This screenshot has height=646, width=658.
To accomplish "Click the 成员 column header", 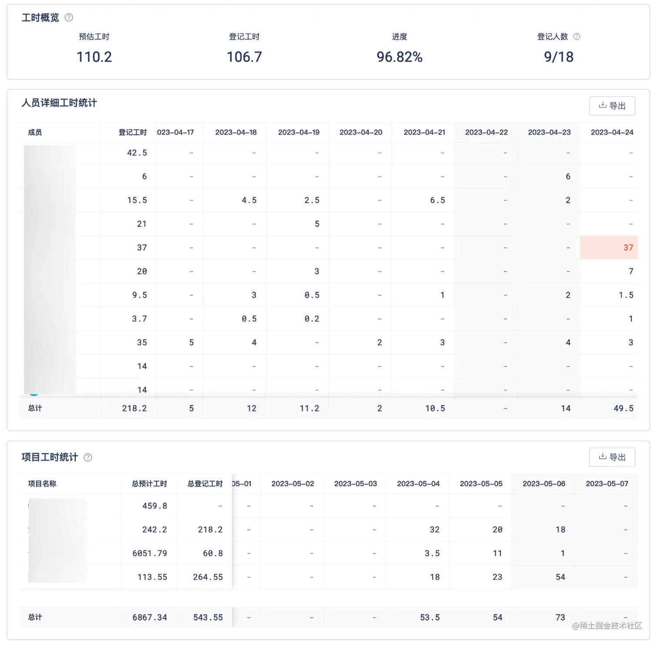I will pos(35,132).
